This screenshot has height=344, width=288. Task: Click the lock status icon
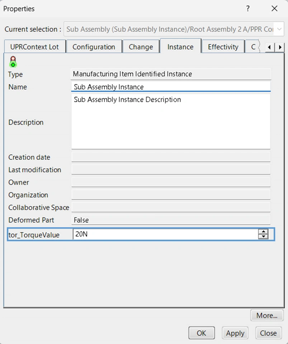click(13, 62)
